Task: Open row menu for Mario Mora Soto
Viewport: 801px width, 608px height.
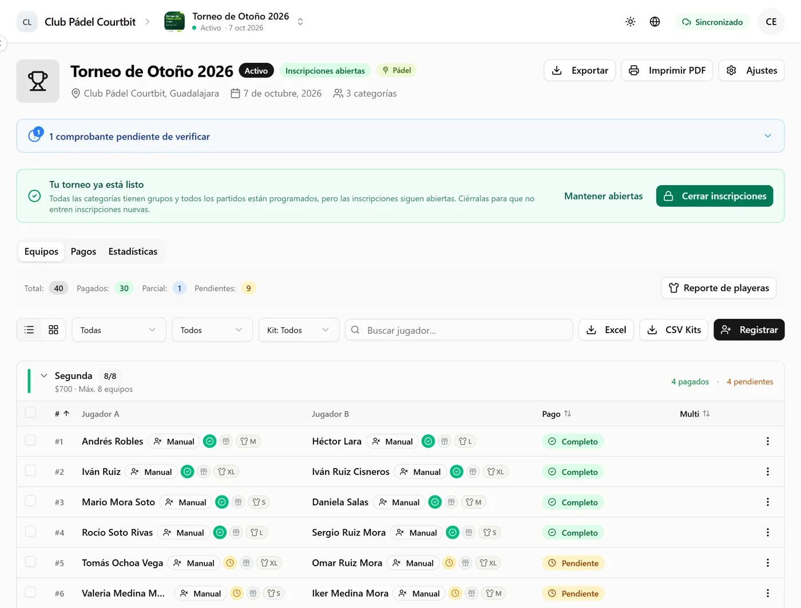Action: pyautogui.click(x=768, y=502)
